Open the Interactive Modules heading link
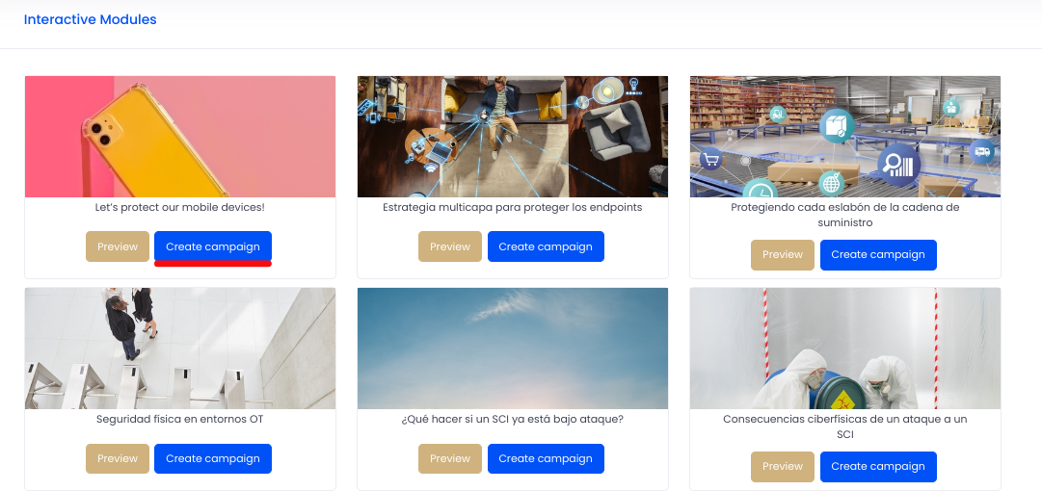This screenshot has width=1042, height=491. point(91,20)
